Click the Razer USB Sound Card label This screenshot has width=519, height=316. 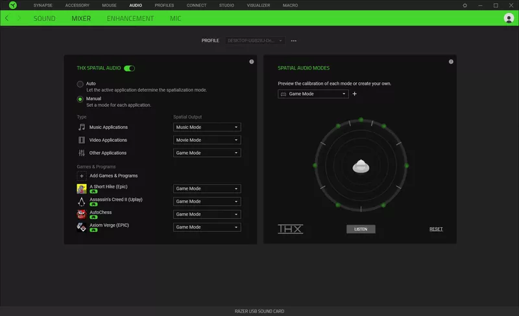(259, 311)
